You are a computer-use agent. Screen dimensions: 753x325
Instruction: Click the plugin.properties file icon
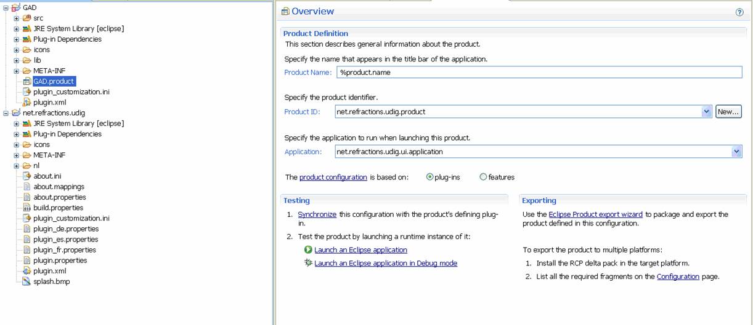tap(27, 260)
